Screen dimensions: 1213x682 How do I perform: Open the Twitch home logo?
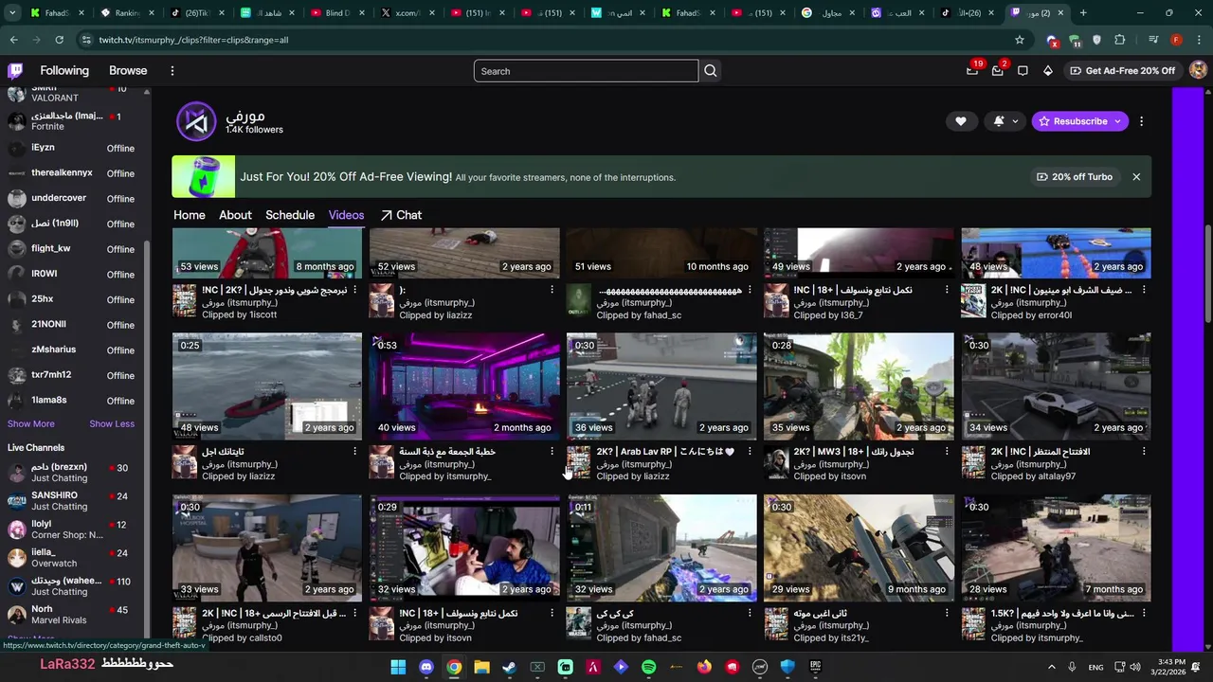click(x=15, y=71)
